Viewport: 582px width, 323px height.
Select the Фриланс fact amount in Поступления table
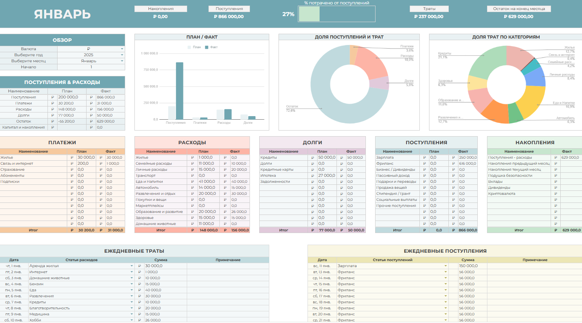(x=467, y=164)
